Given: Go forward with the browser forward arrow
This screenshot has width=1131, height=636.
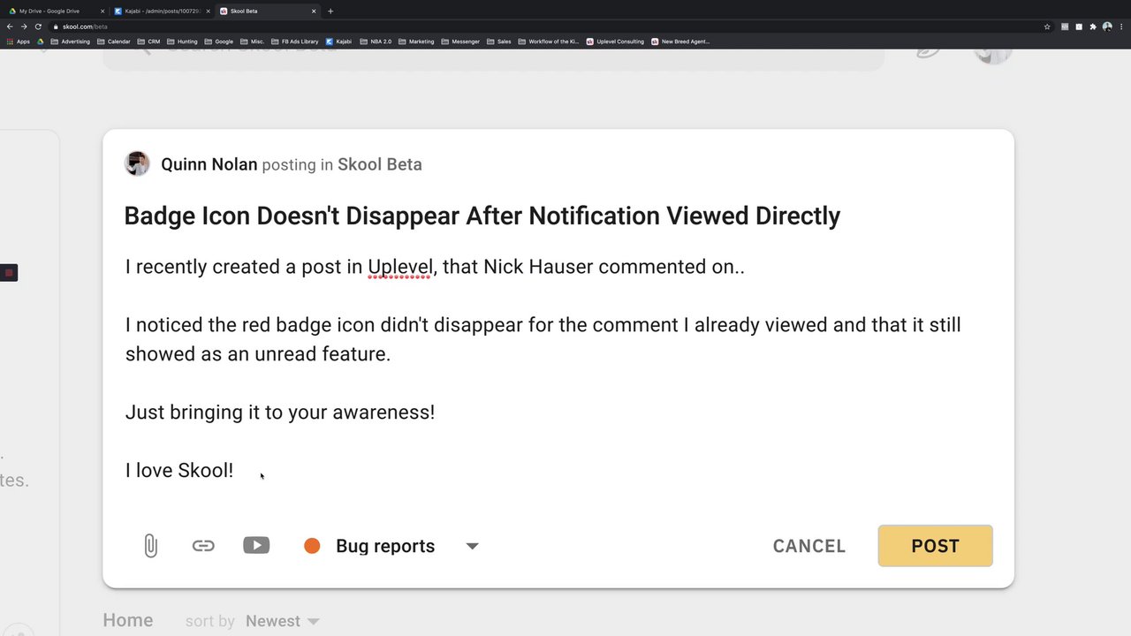Looking at the screenshot, I should (x=24, y=26).
